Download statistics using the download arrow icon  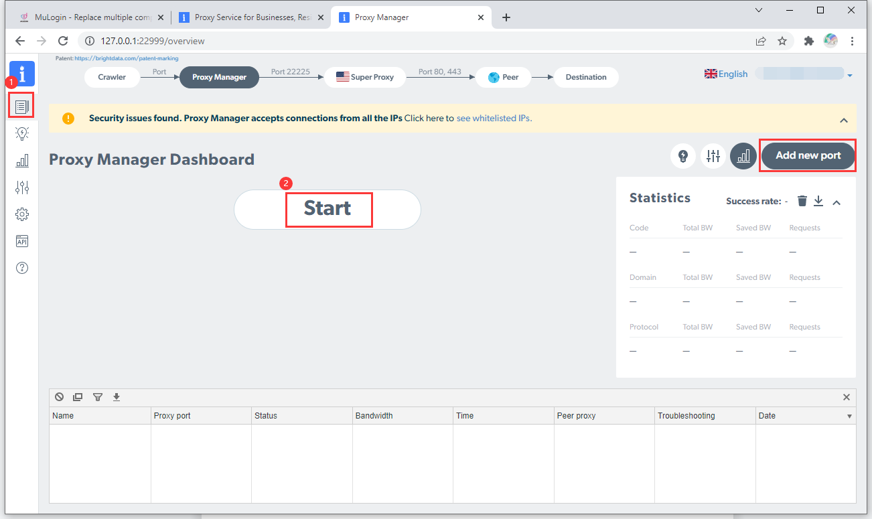(818, 201)
